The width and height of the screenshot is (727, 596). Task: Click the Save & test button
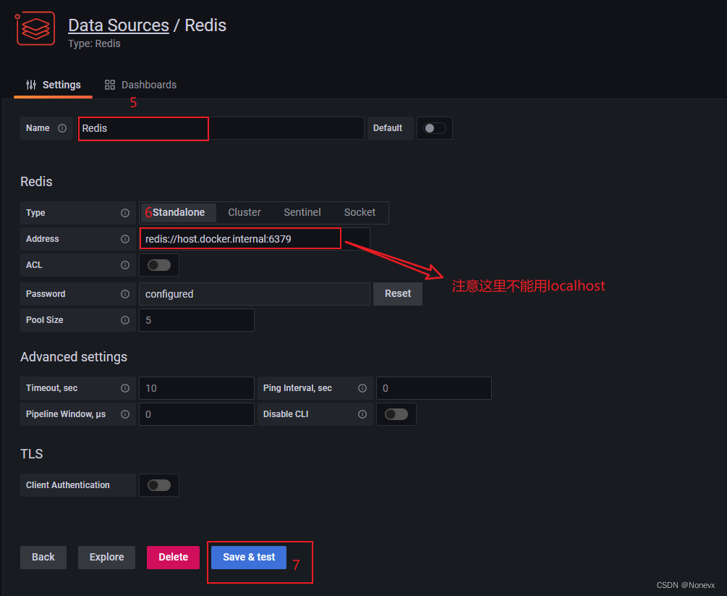[248, 557]
